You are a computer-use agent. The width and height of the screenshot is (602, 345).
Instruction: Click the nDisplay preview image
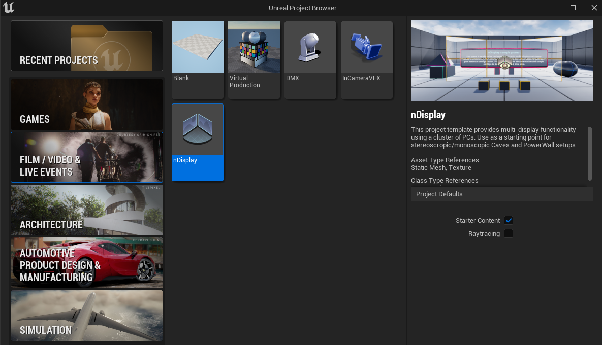tap(502, 61)
